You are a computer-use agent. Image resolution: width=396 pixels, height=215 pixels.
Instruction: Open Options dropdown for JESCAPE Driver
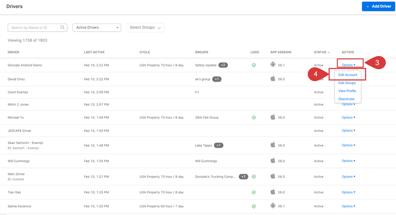(x=349, y=130)
